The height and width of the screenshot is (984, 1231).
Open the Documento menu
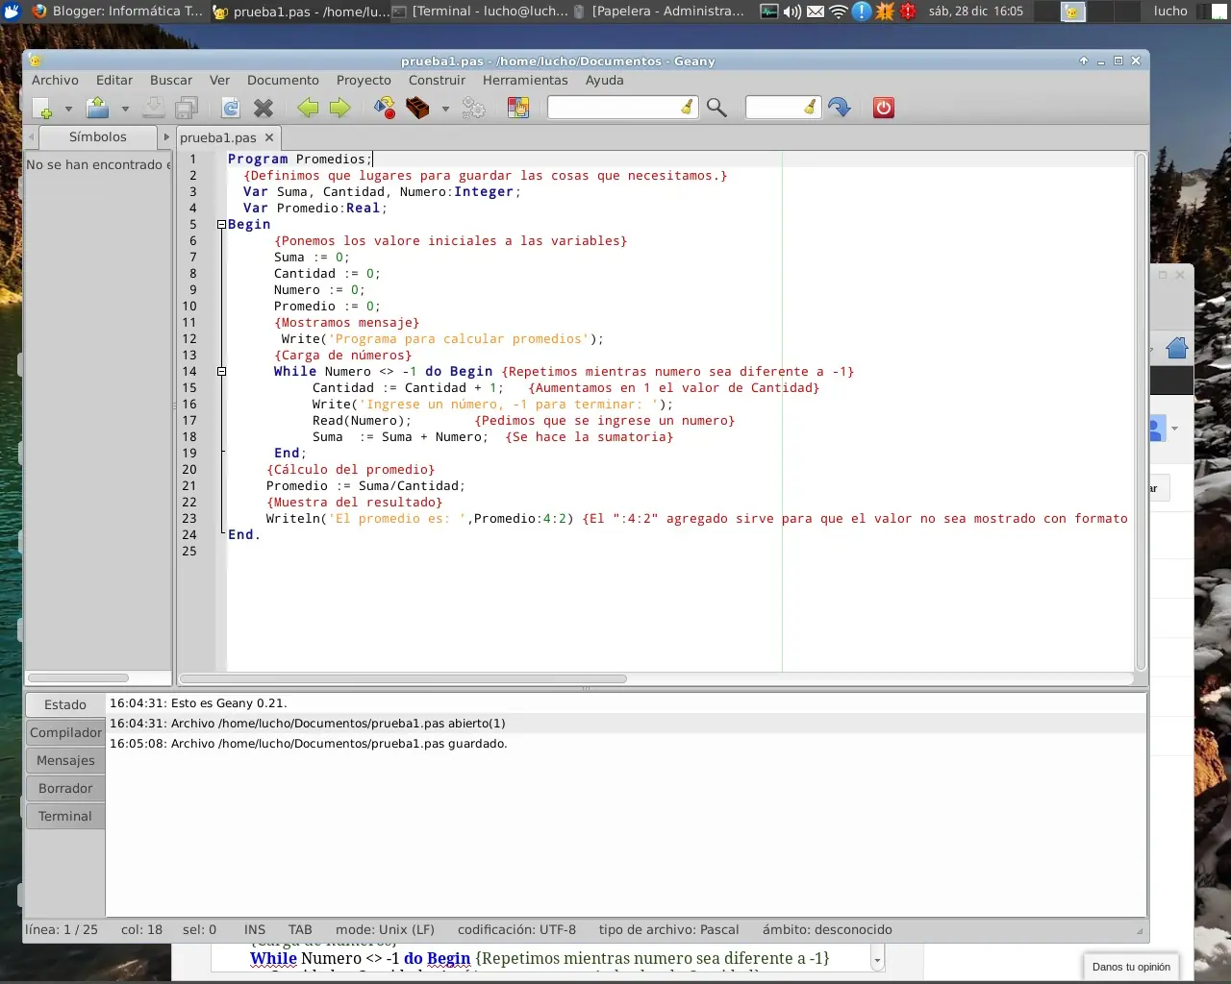[x=283, y=80]
